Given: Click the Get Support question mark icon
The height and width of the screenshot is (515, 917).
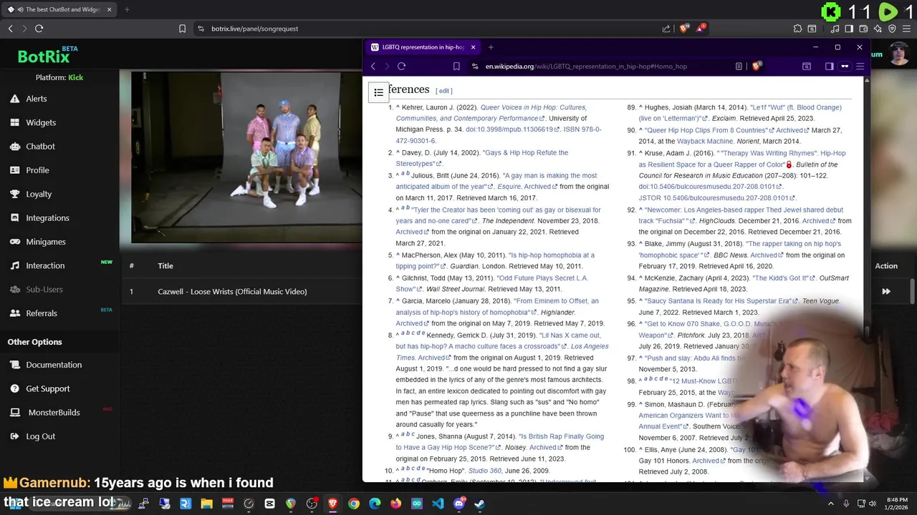Looking at the screenshot, I should [14, 388].
